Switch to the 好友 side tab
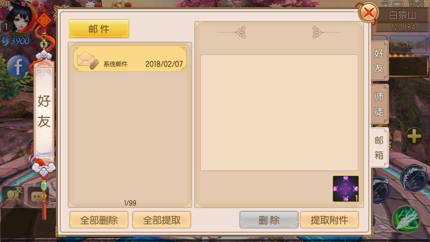 click(x=379, y=61)
